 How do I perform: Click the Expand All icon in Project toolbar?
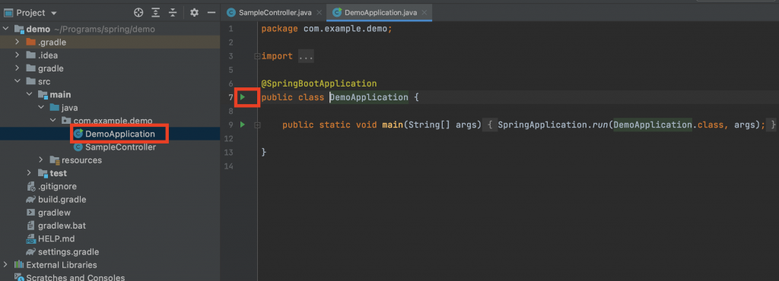click(156, 12)
